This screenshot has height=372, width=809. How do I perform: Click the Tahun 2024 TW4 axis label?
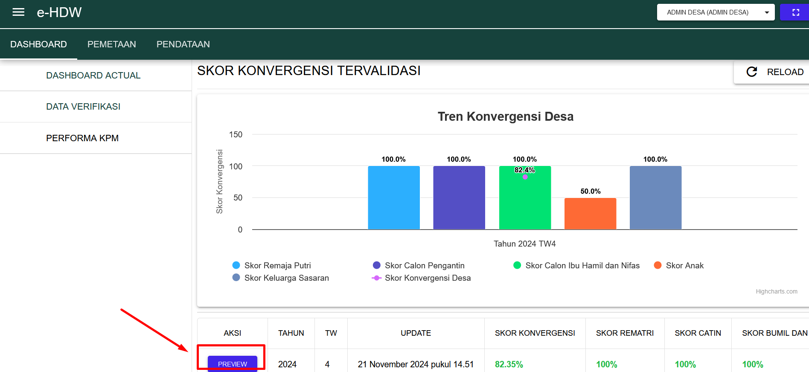pos(525,244)
